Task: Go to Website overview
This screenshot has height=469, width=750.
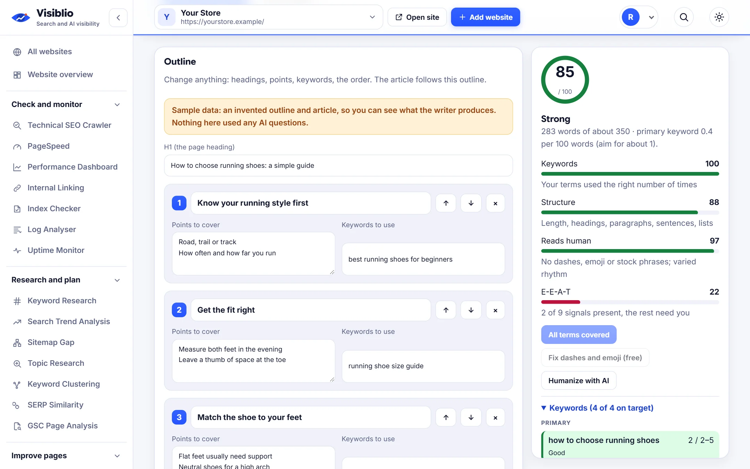Action: (60, 75)
